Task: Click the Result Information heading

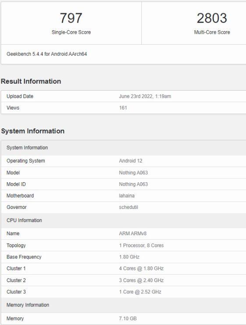Action: coord(31,81)
